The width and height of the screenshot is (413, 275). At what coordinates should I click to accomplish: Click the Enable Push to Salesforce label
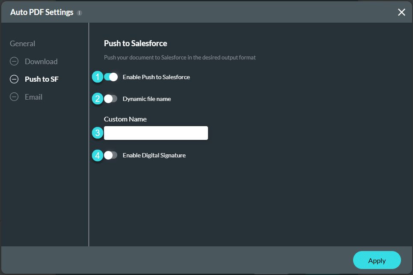point(156,77)
